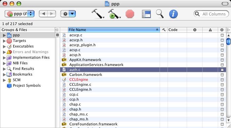The image size is (231, 128).
Task: Toggle the auth.c target checkbox
Action: [x=222, y=70]
